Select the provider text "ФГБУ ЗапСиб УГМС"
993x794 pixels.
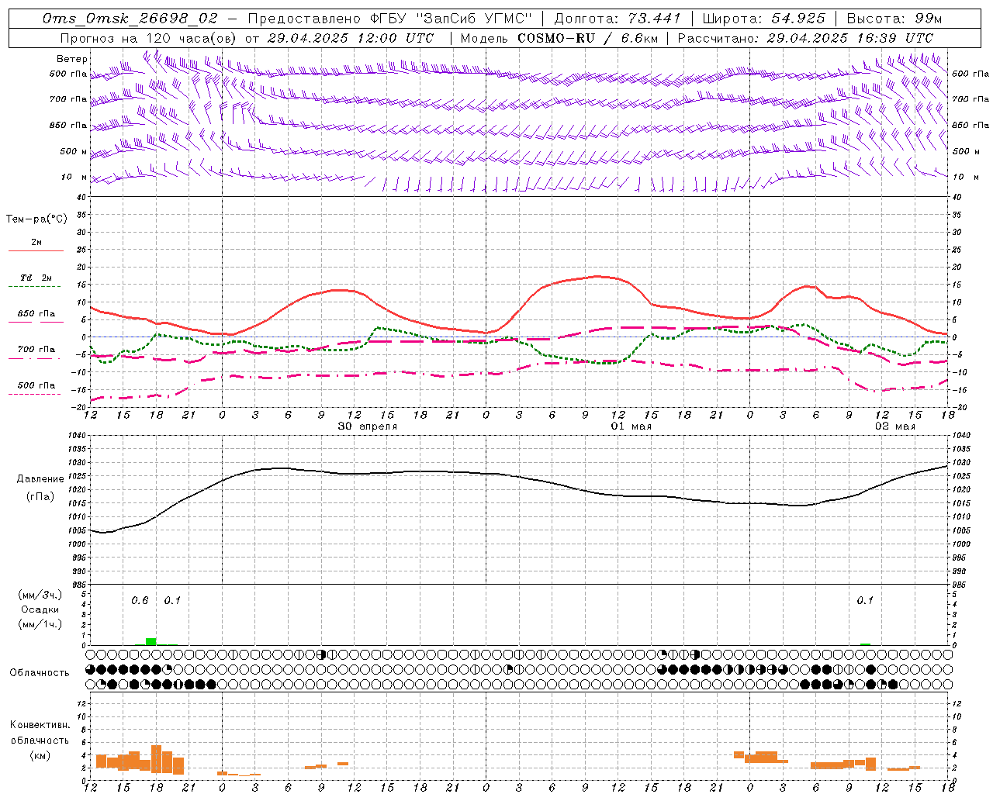(451, 19)
